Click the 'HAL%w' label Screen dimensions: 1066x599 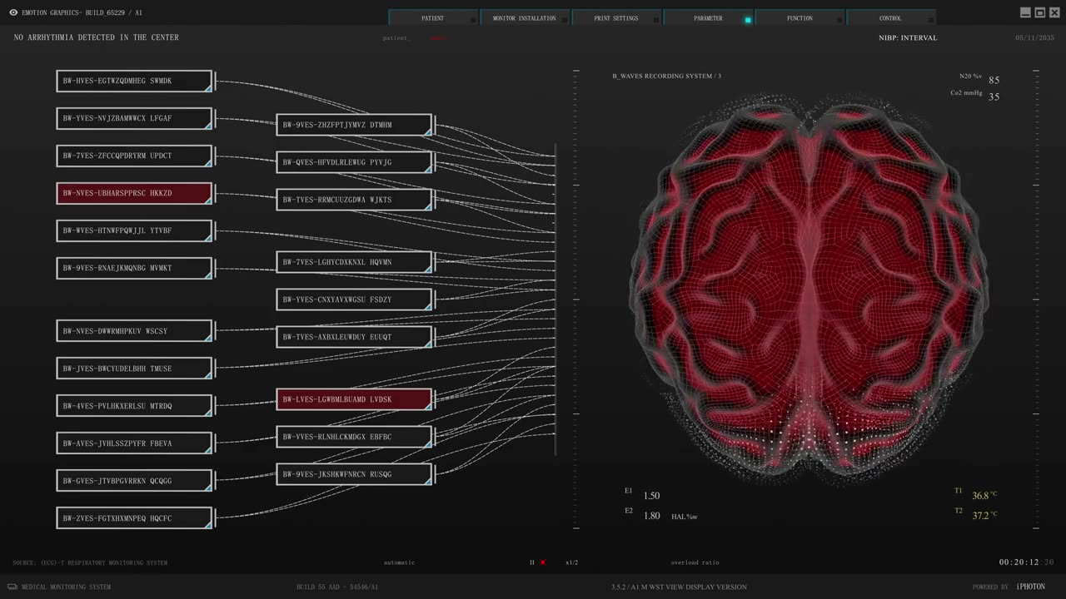684,517
